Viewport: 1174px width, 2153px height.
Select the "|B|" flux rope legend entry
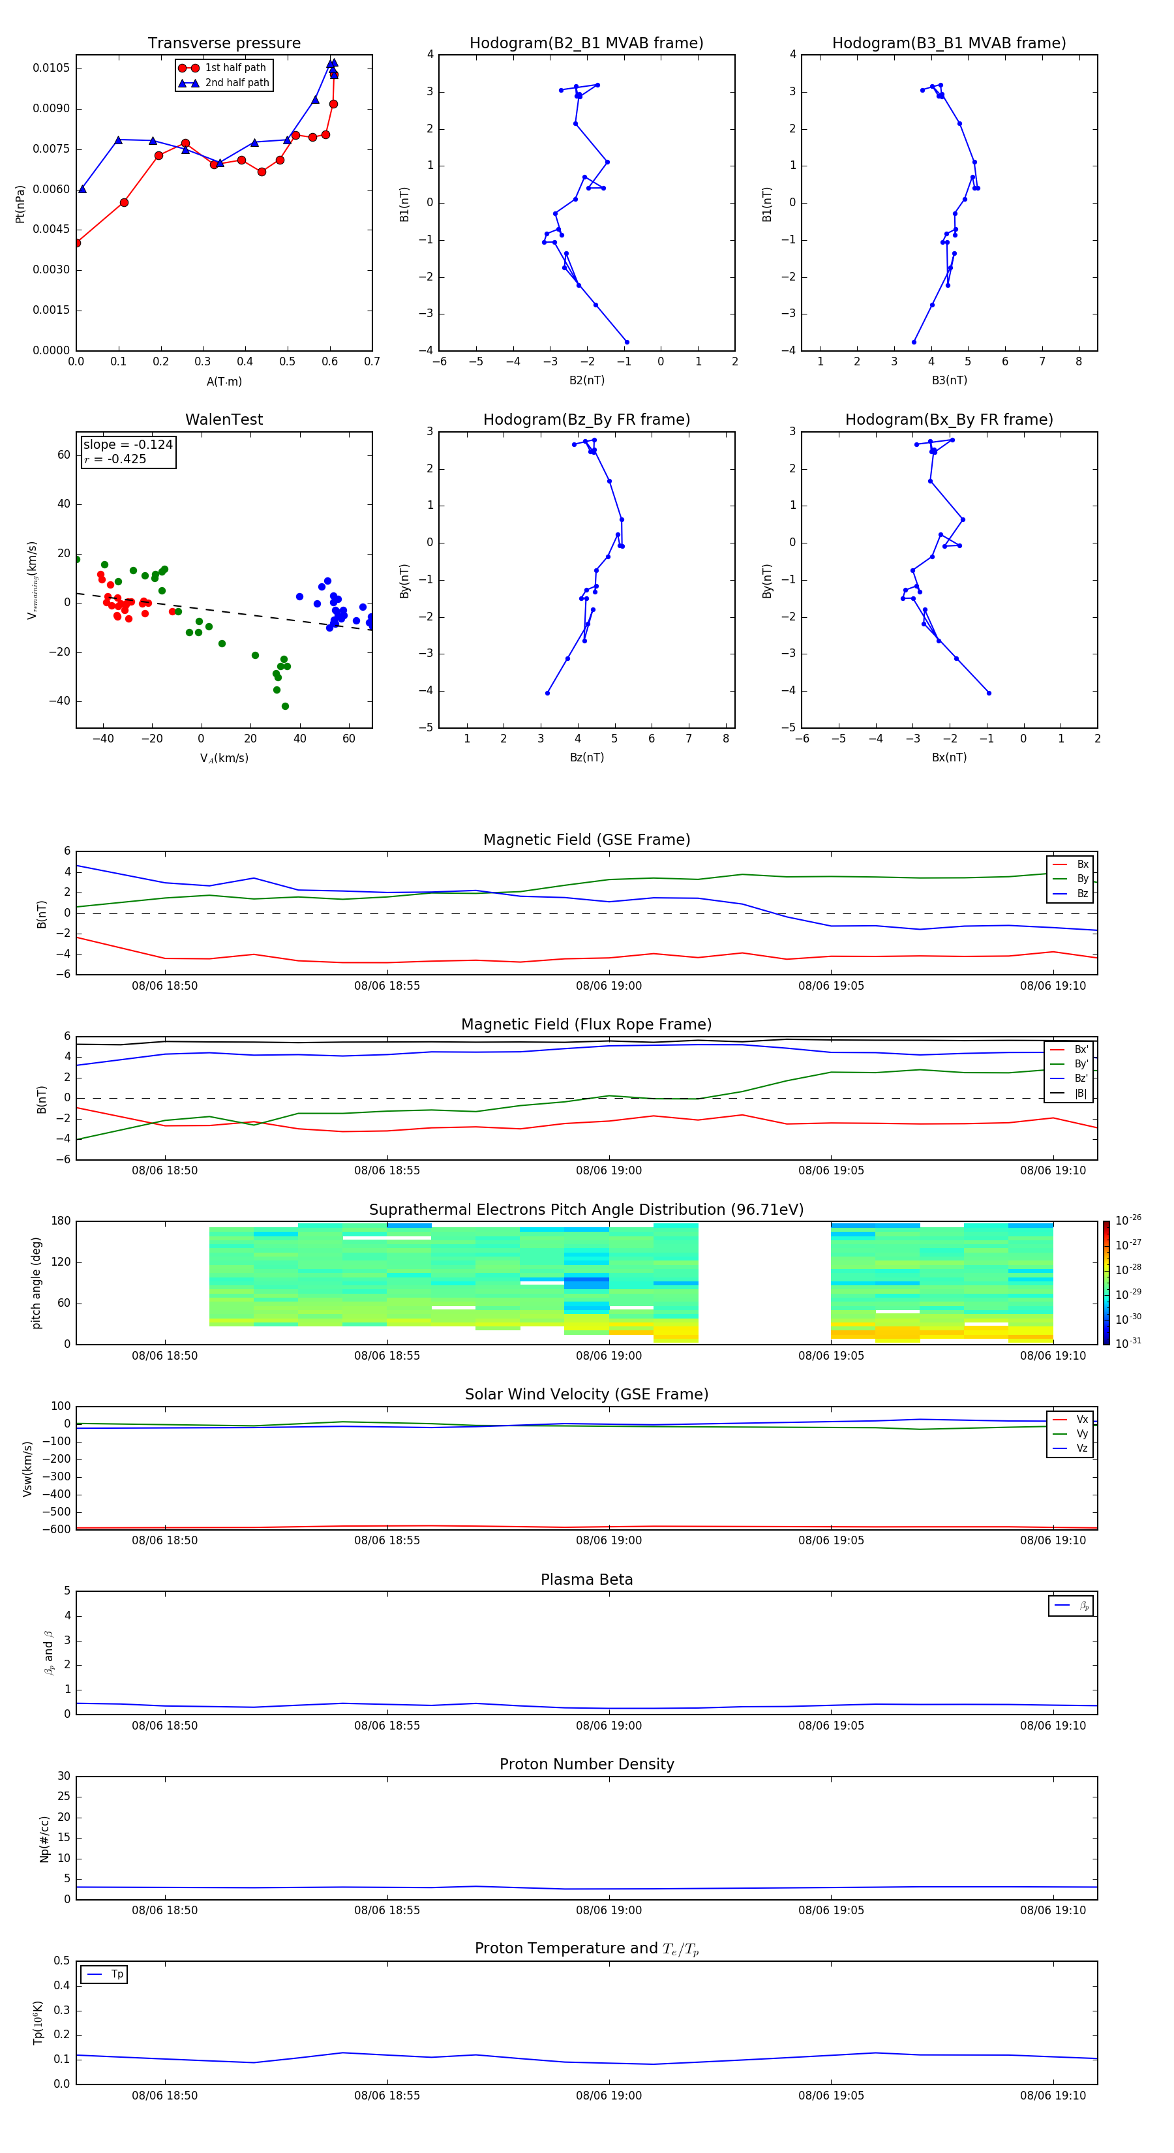pos(1069,1093)
